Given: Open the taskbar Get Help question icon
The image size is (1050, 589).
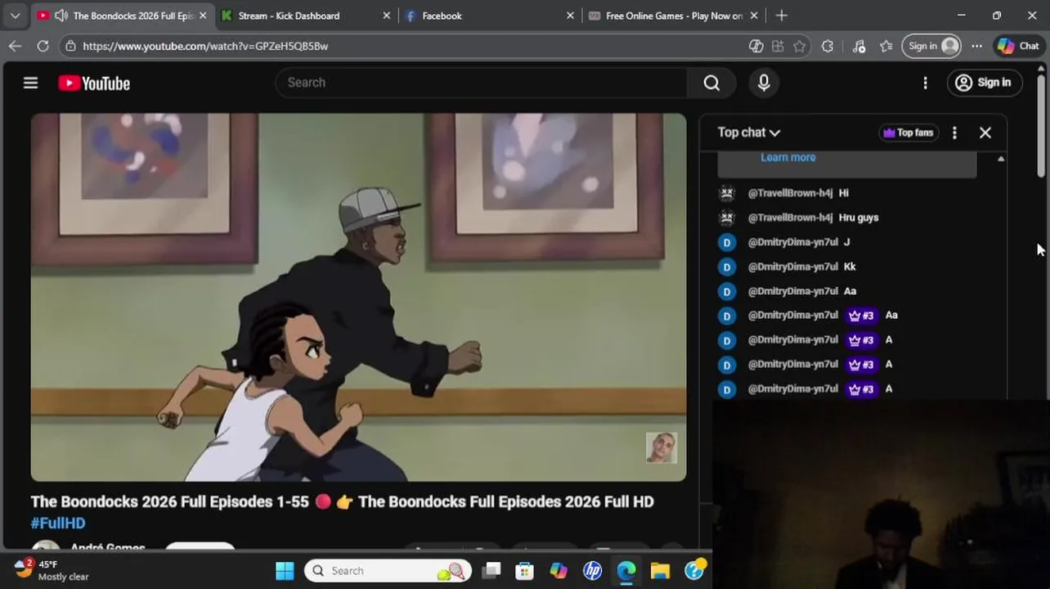Looking at the screenshot, I should point(694,570).
